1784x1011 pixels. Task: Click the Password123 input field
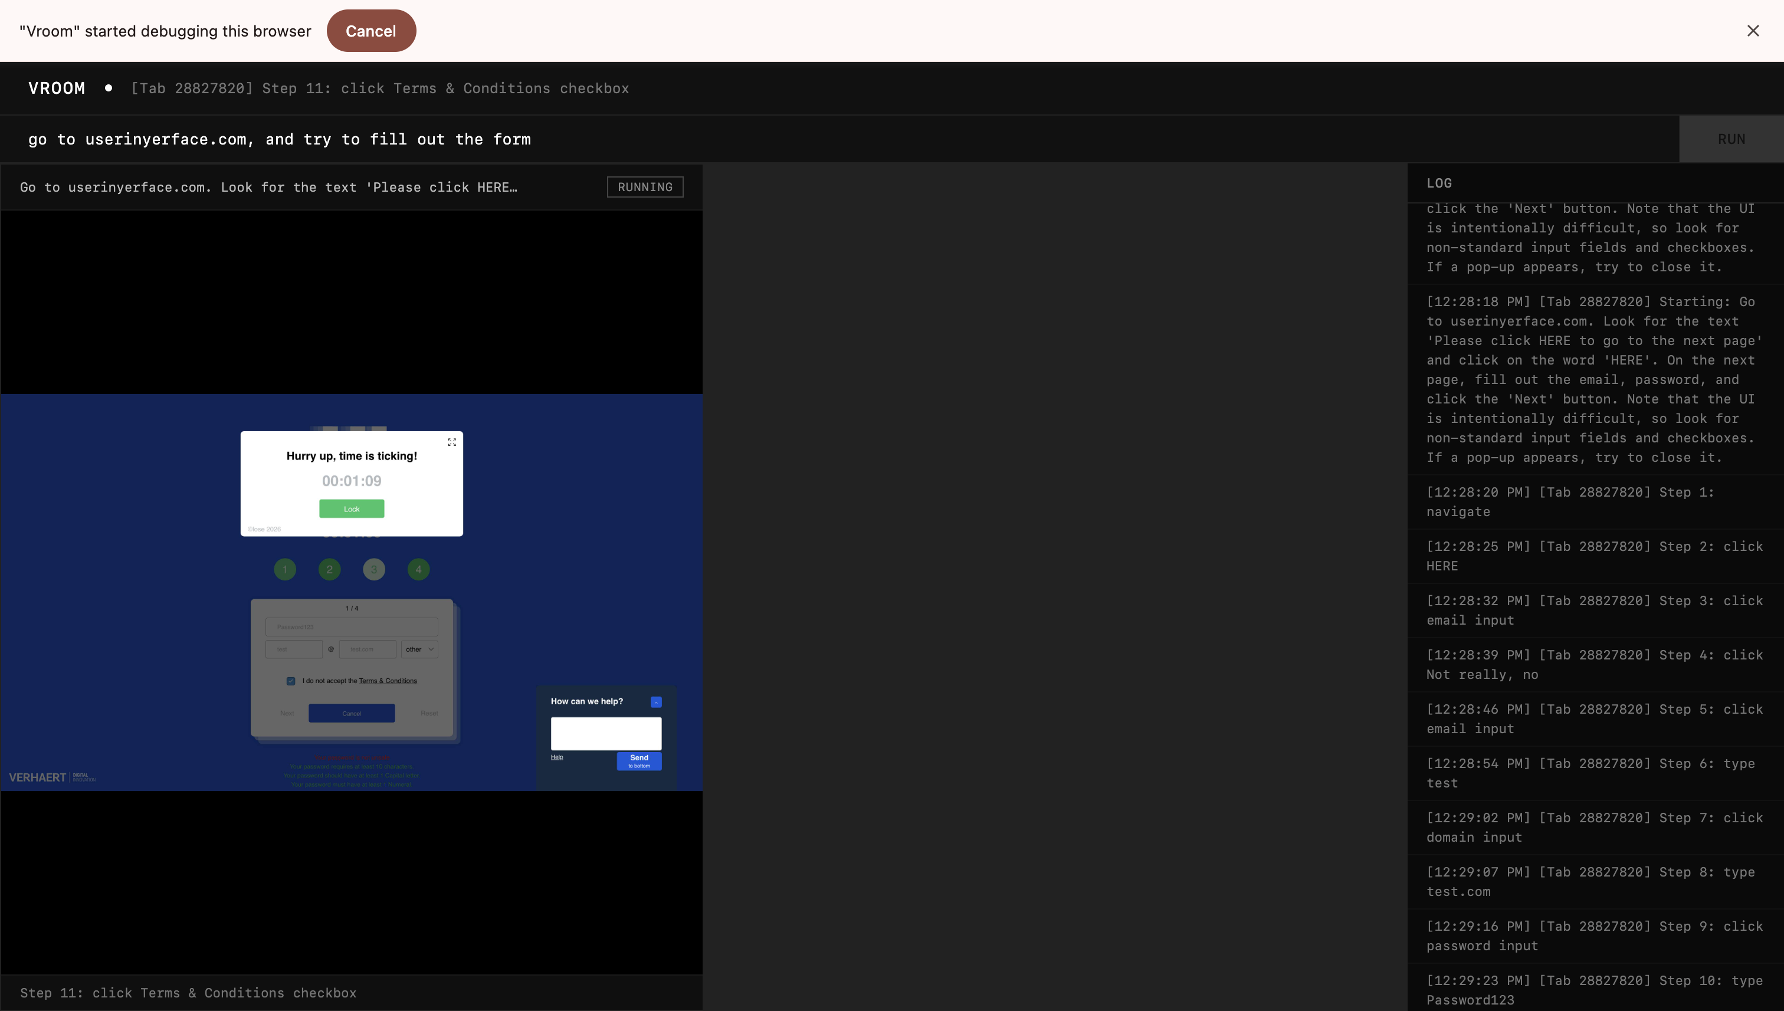click(x=352, y=627)
